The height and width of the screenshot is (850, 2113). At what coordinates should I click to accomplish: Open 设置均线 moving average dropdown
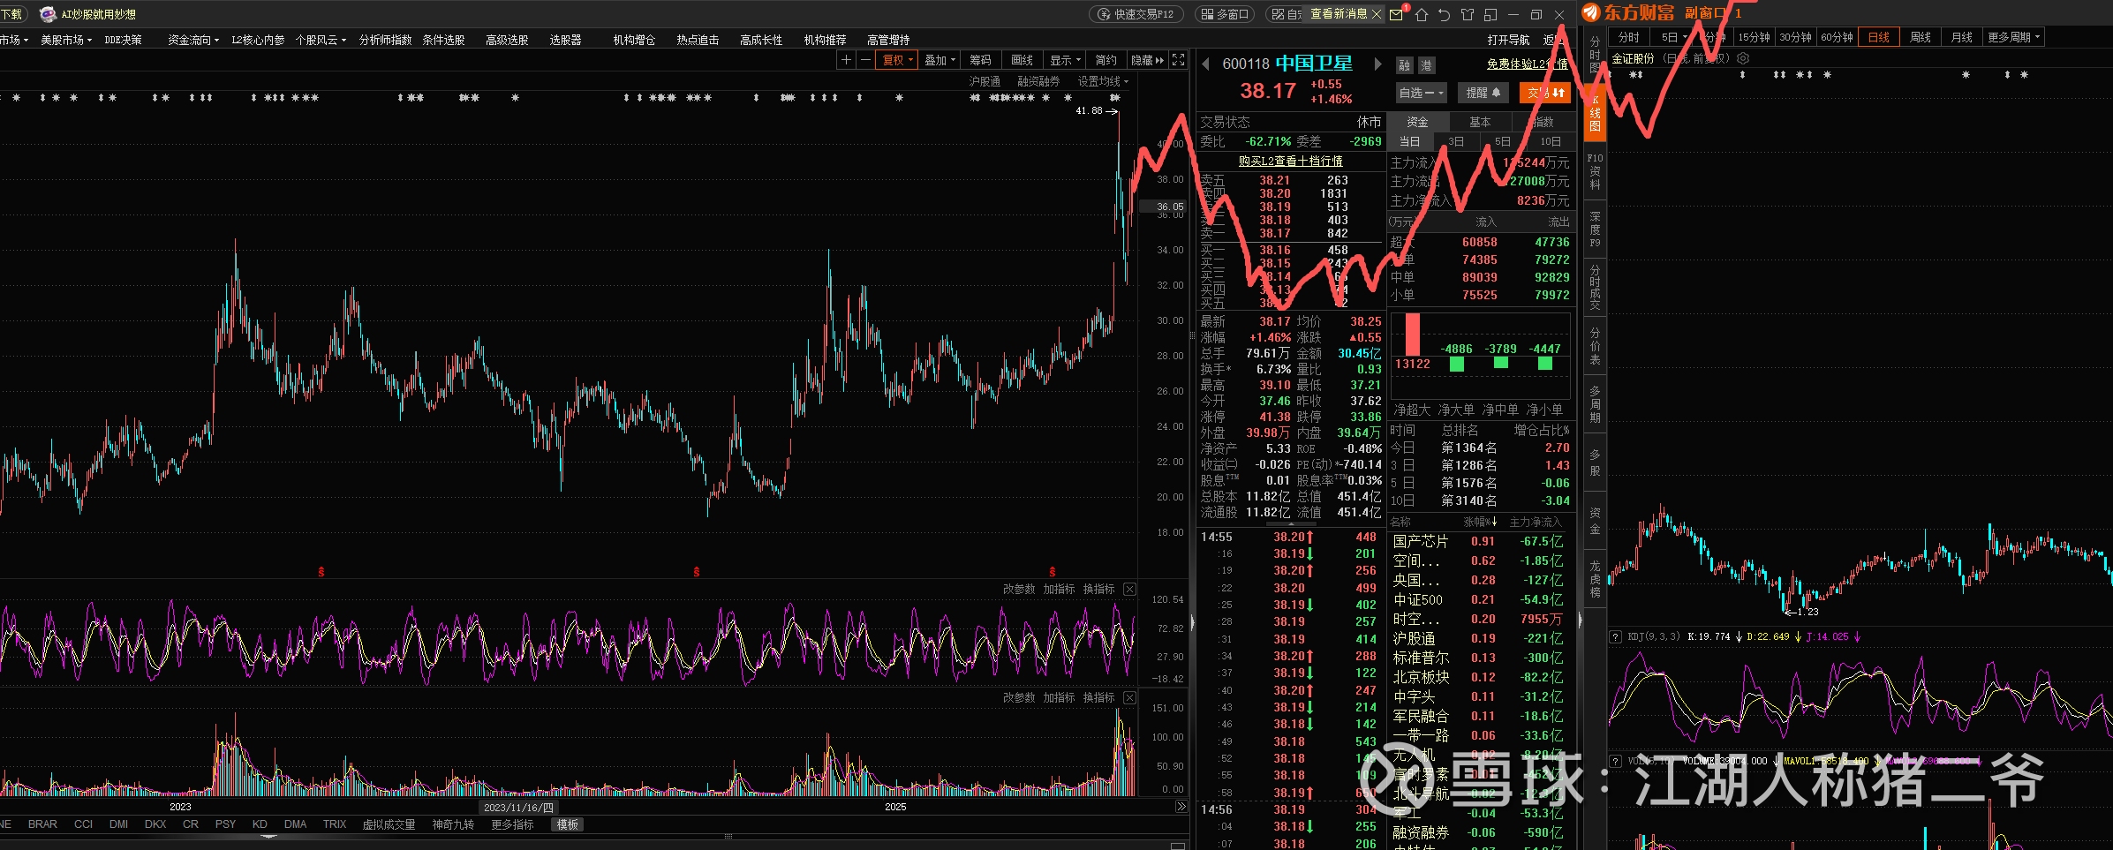pos(1103,81)
